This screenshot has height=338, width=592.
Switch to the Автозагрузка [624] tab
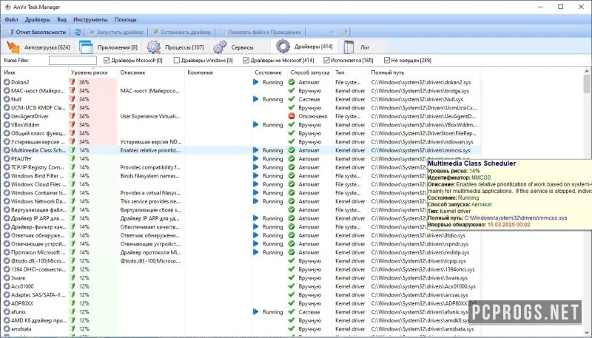click(38, 47)
